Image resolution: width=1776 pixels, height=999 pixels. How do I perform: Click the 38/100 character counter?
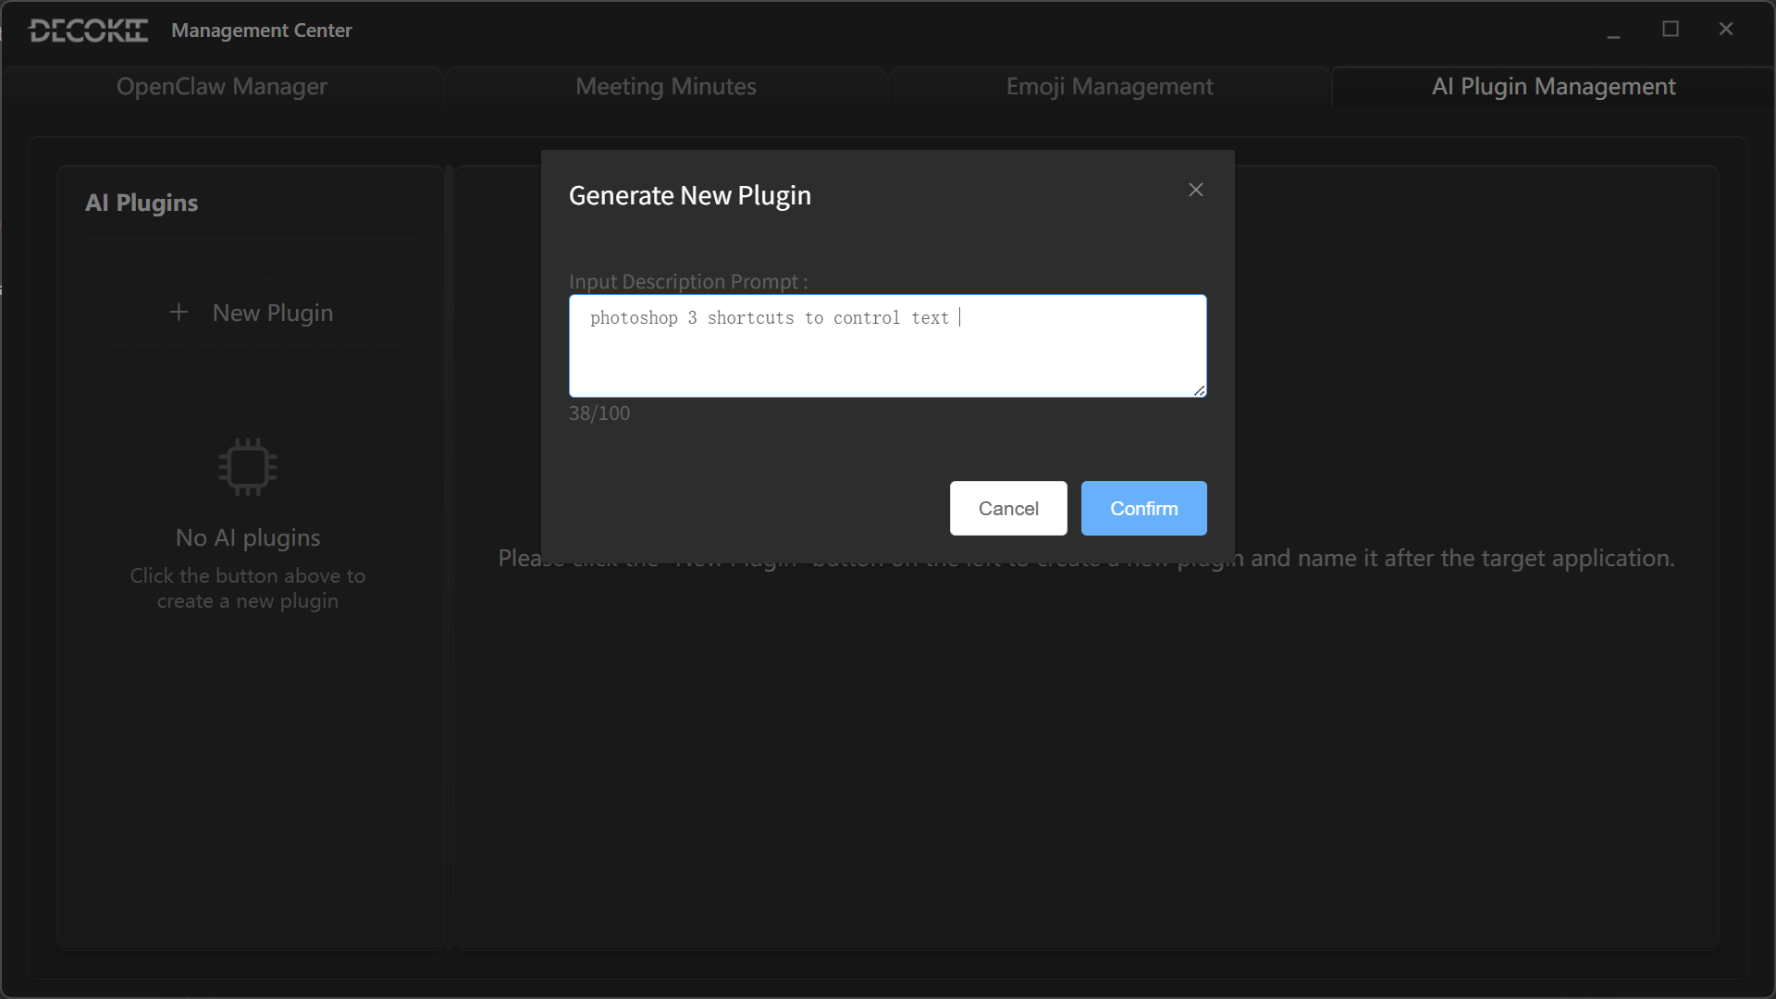pos(599,413)
